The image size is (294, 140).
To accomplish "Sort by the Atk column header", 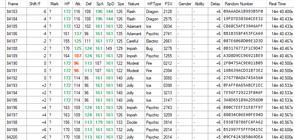I will [x=78, y=4].
